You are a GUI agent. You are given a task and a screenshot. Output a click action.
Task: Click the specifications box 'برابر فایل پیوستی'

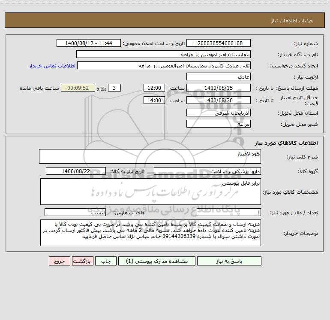click(150, 192)
